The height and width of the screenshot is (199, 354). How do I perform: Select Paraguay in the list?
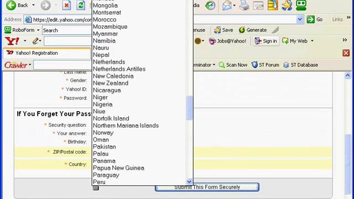106,175
